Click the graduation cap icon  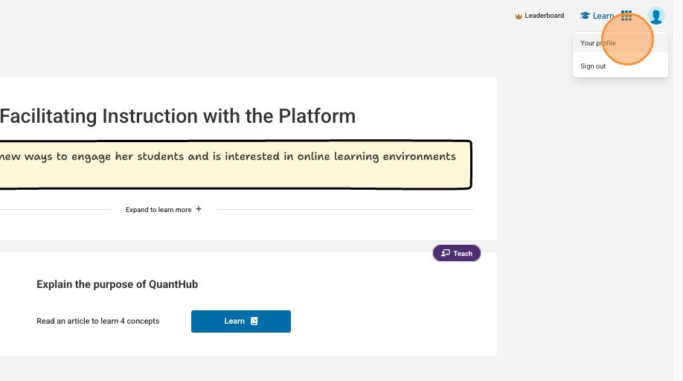[585, 16]
